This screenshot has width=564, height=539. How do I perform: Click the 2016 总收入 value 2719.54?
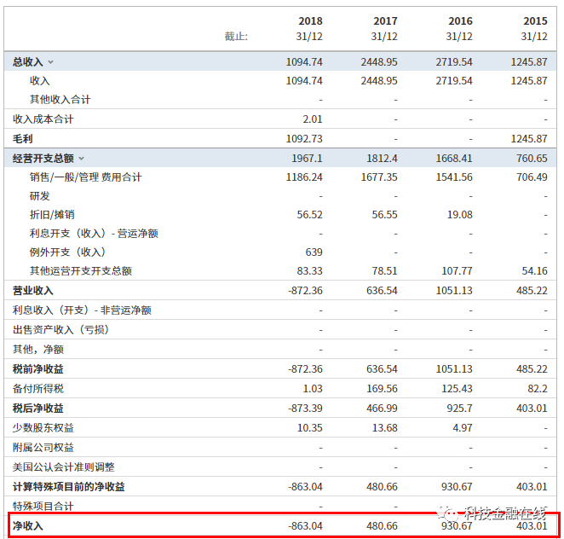tap(454, 62)
